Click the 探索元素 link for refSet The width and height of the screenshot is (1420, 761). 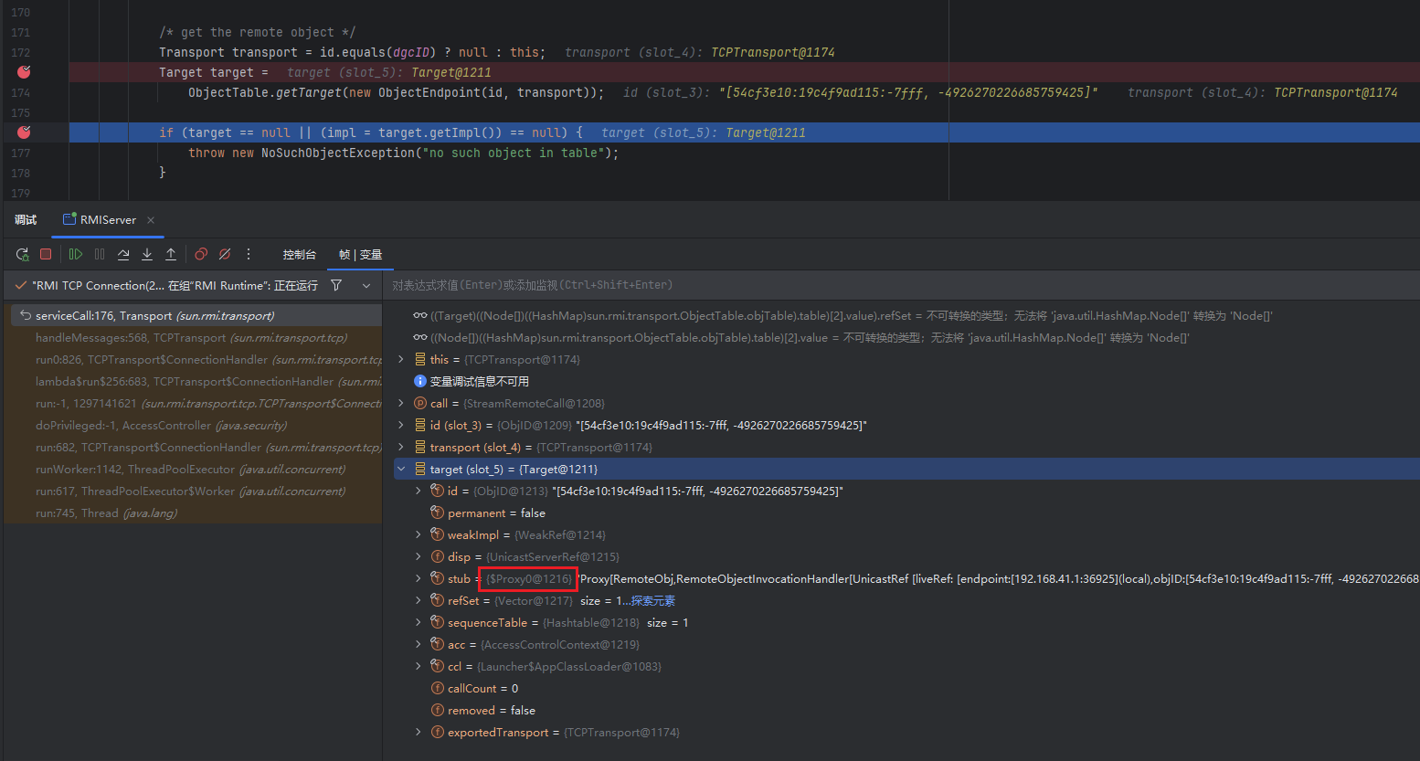pyautogui.click(x=653, y=600)
